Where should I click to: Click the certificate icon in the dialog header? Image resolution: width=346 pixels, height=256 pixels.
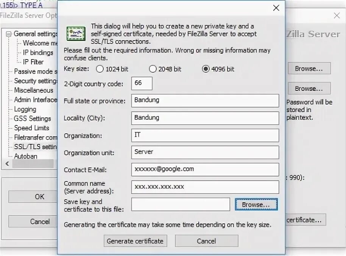(76, 34)
